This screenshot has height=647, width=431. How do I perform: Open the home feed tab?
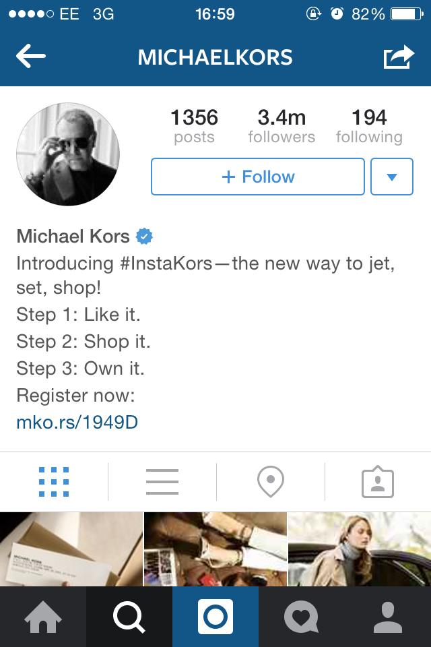point(42,616)
